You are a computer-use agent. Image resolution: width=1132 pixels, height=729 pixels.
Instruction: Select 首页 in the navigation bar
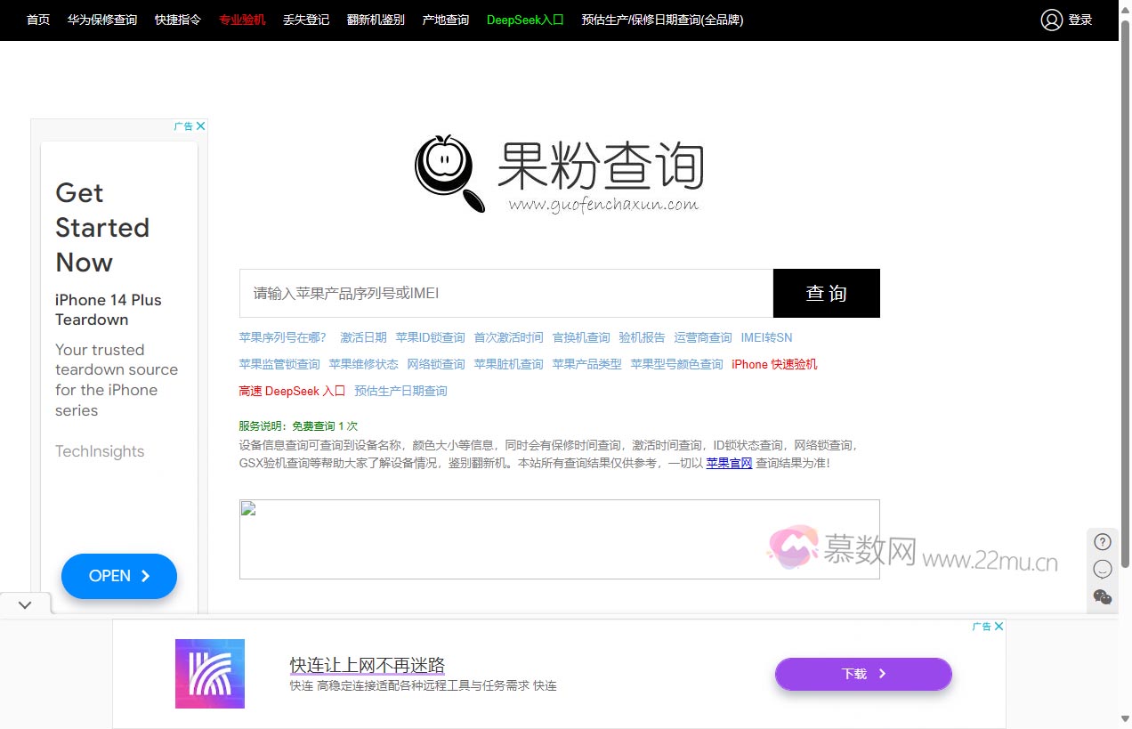pos(37,20)
